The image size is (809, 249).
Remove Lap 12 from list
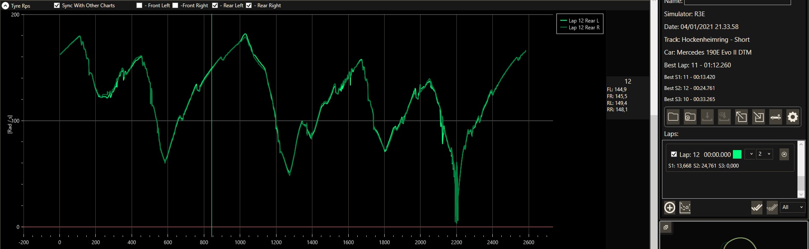(784, 154)
